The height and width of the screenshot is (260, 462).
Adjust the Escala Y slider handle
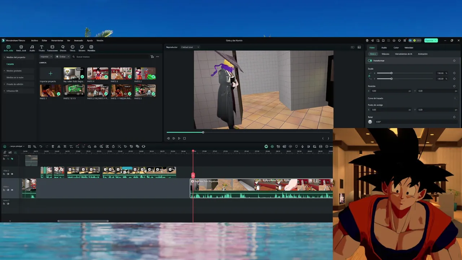[391, 79]
